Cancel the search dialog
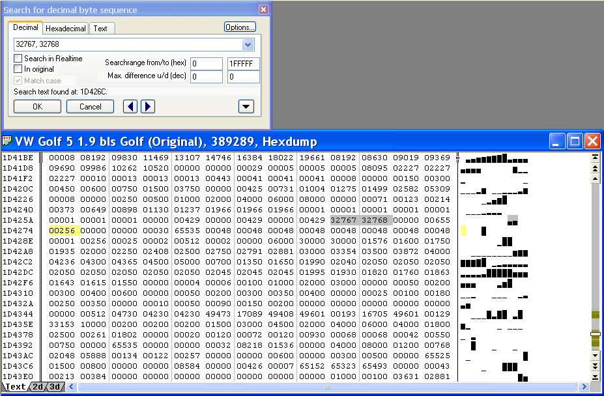604x396 pixels. coord(90,107)
